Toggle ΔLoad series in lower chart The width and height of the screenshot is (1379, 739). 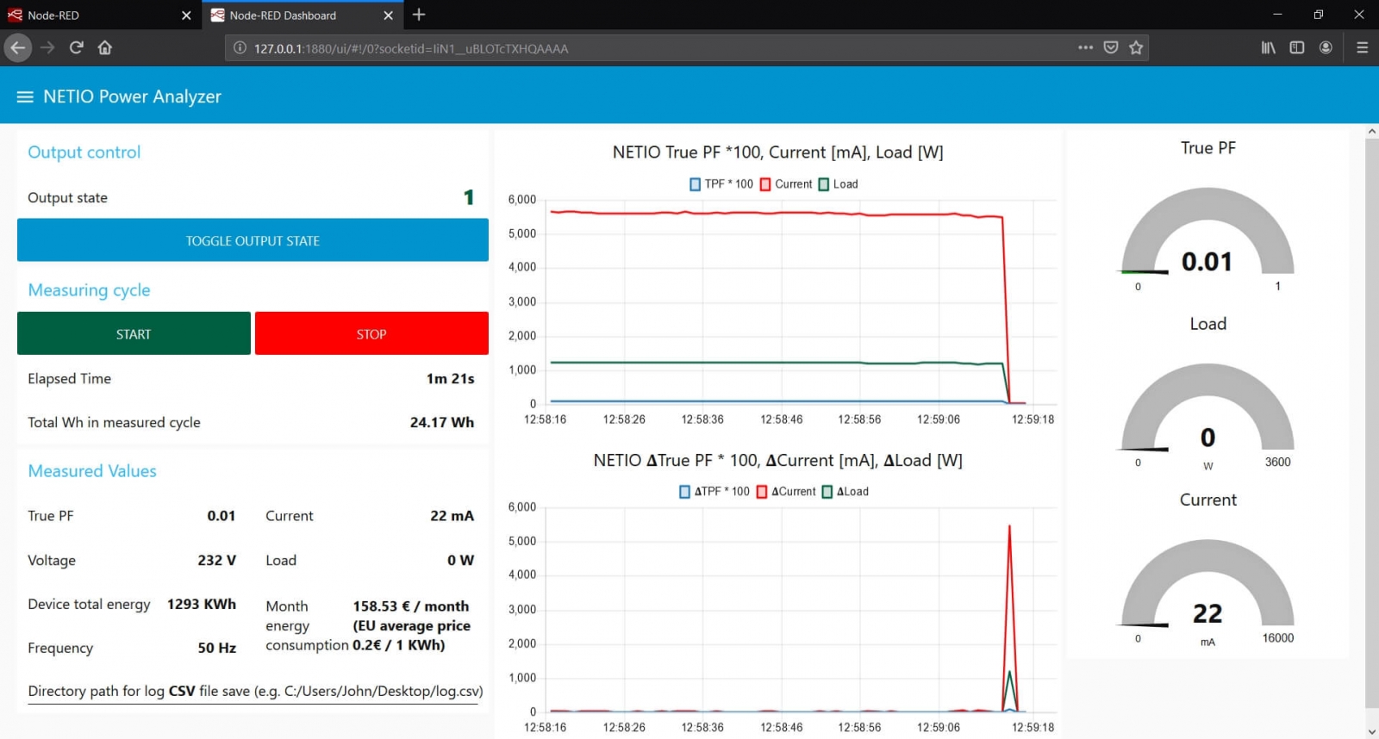(845, 492)
